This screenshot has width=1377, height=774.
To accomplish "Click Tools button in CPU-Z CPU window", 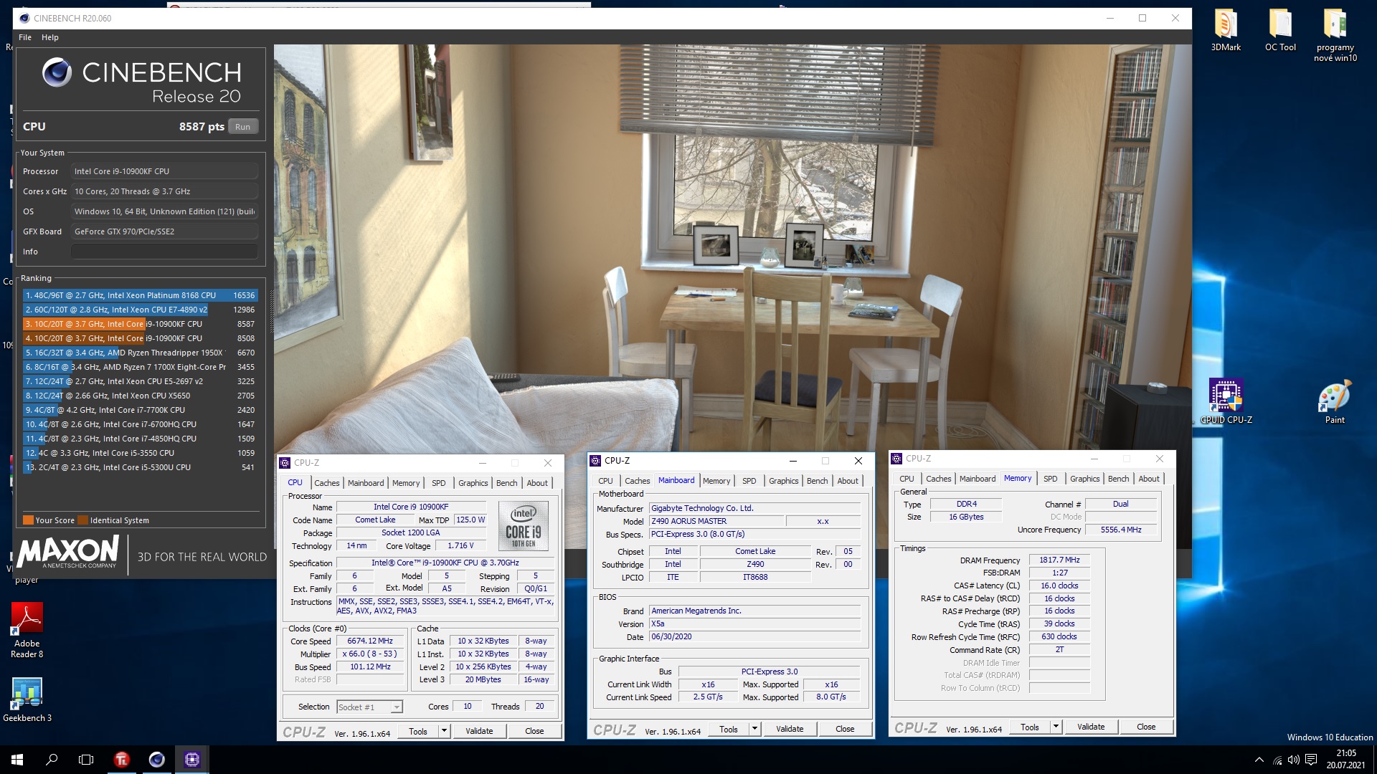I will (x=418, y=732).
